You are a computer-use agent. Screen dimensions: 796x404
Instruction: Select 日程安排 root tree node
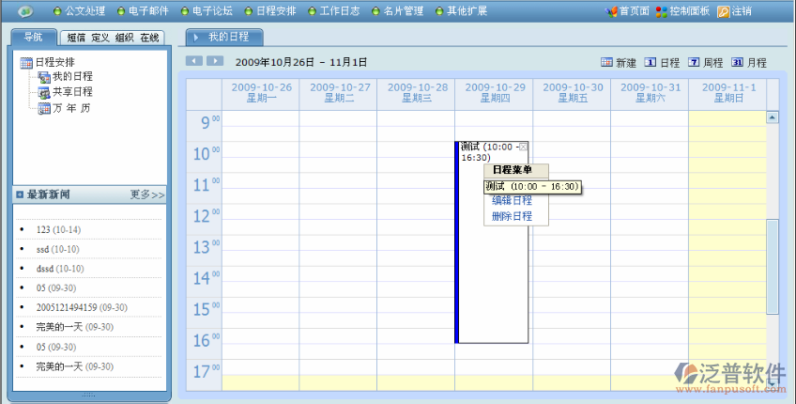47,63
